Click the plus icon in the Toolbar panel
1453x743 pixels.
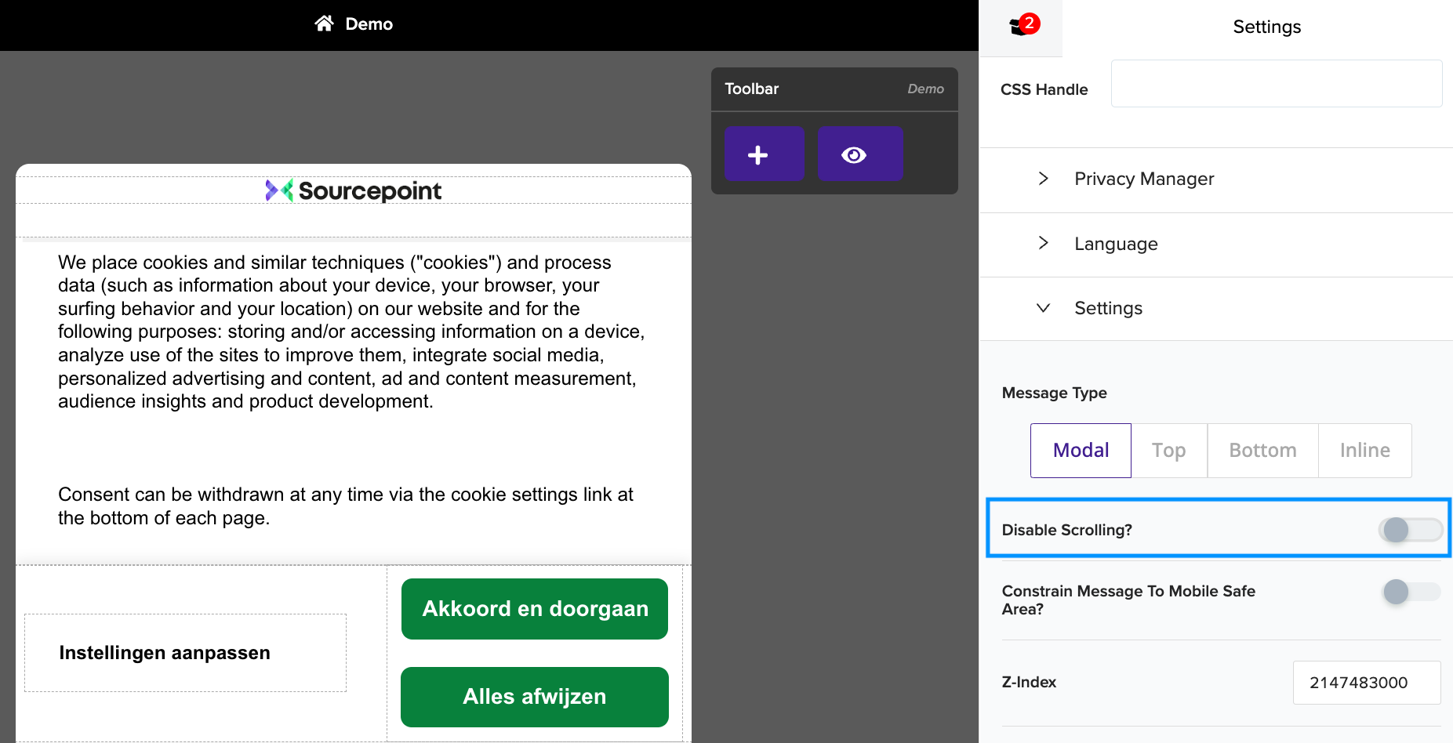(x=763, y=154)
